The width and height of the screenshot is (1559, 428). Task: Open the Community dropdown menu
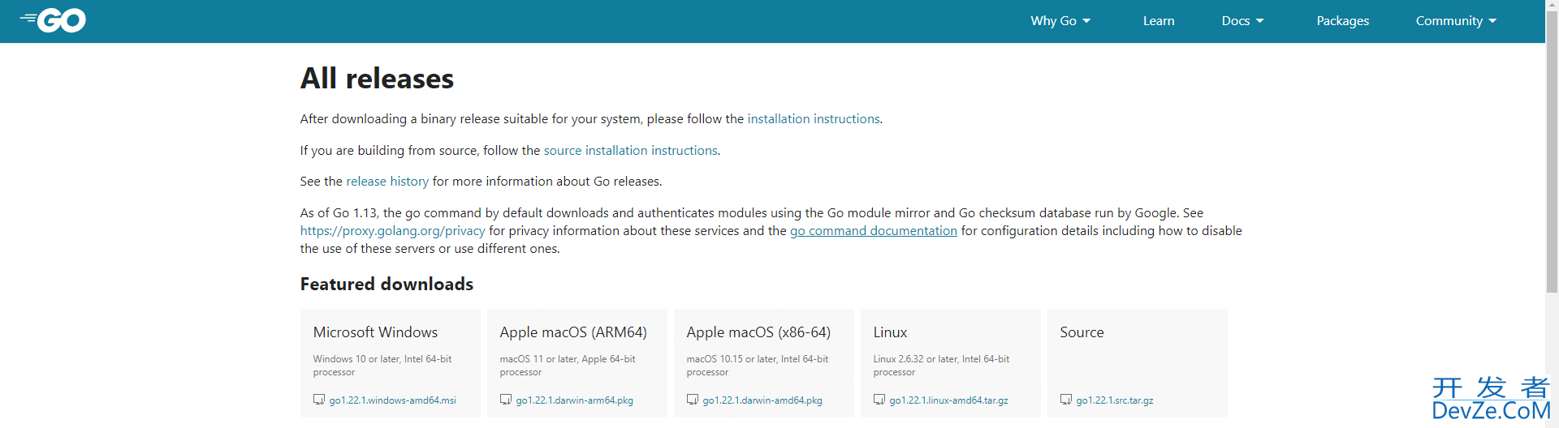[x=1456, y=21]
